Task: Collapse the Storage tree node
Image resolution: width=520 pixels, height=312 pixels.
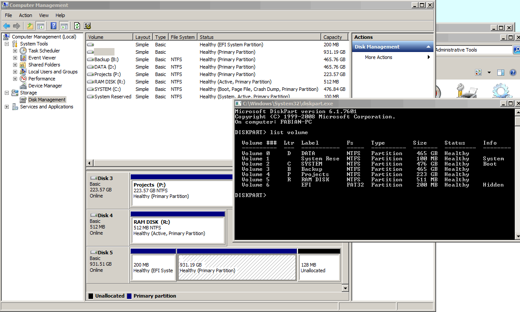Action: (7, 93)
